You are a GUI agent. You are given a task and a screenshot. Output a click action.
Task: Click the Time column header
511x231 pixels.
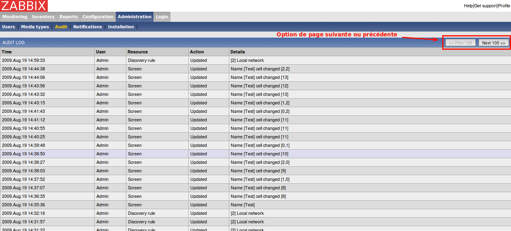(7, 52)
